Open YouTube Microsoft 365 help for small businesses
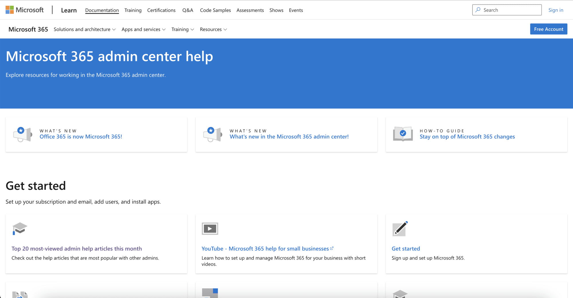The height and width of the screenshot is (298, 573). tap(265, 249)
